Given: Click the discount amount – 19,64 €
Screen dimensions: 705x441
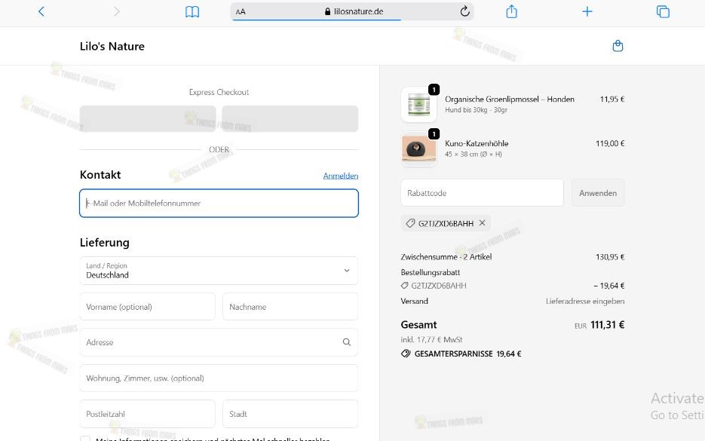Looking at the screenshot, I should click(x=608, y=286).
